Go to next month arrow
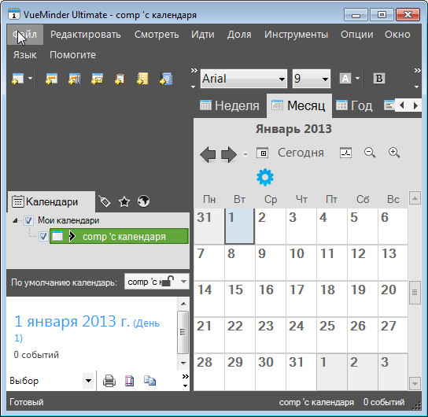The width and height of the screenshot is (428, 417). click(228, 154)
